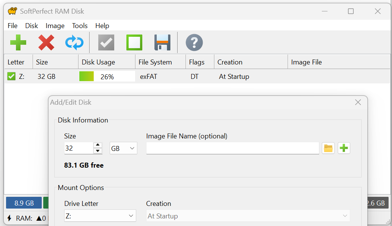Click the blue arrows Re-mount Disk icon
392x226 pixels.
74,42
